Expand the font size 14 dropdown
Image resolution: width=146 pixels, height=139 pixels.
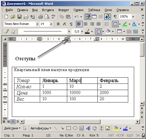(51, 24)
